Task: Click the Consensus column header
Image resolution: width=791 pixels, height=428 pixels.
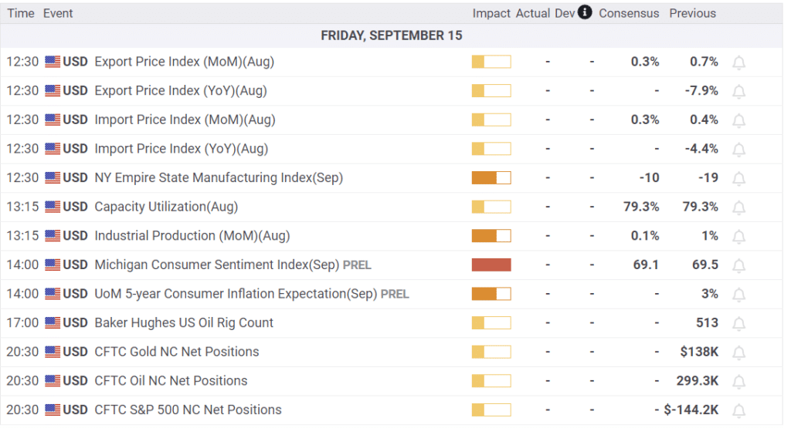Action: [629, 13]
